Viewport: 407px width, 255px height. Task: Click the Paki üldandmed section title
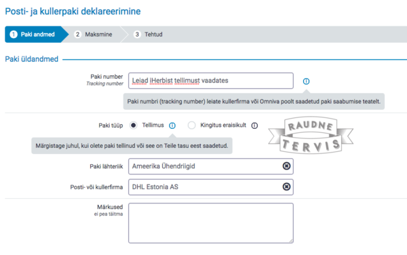[x=32, y=59]
